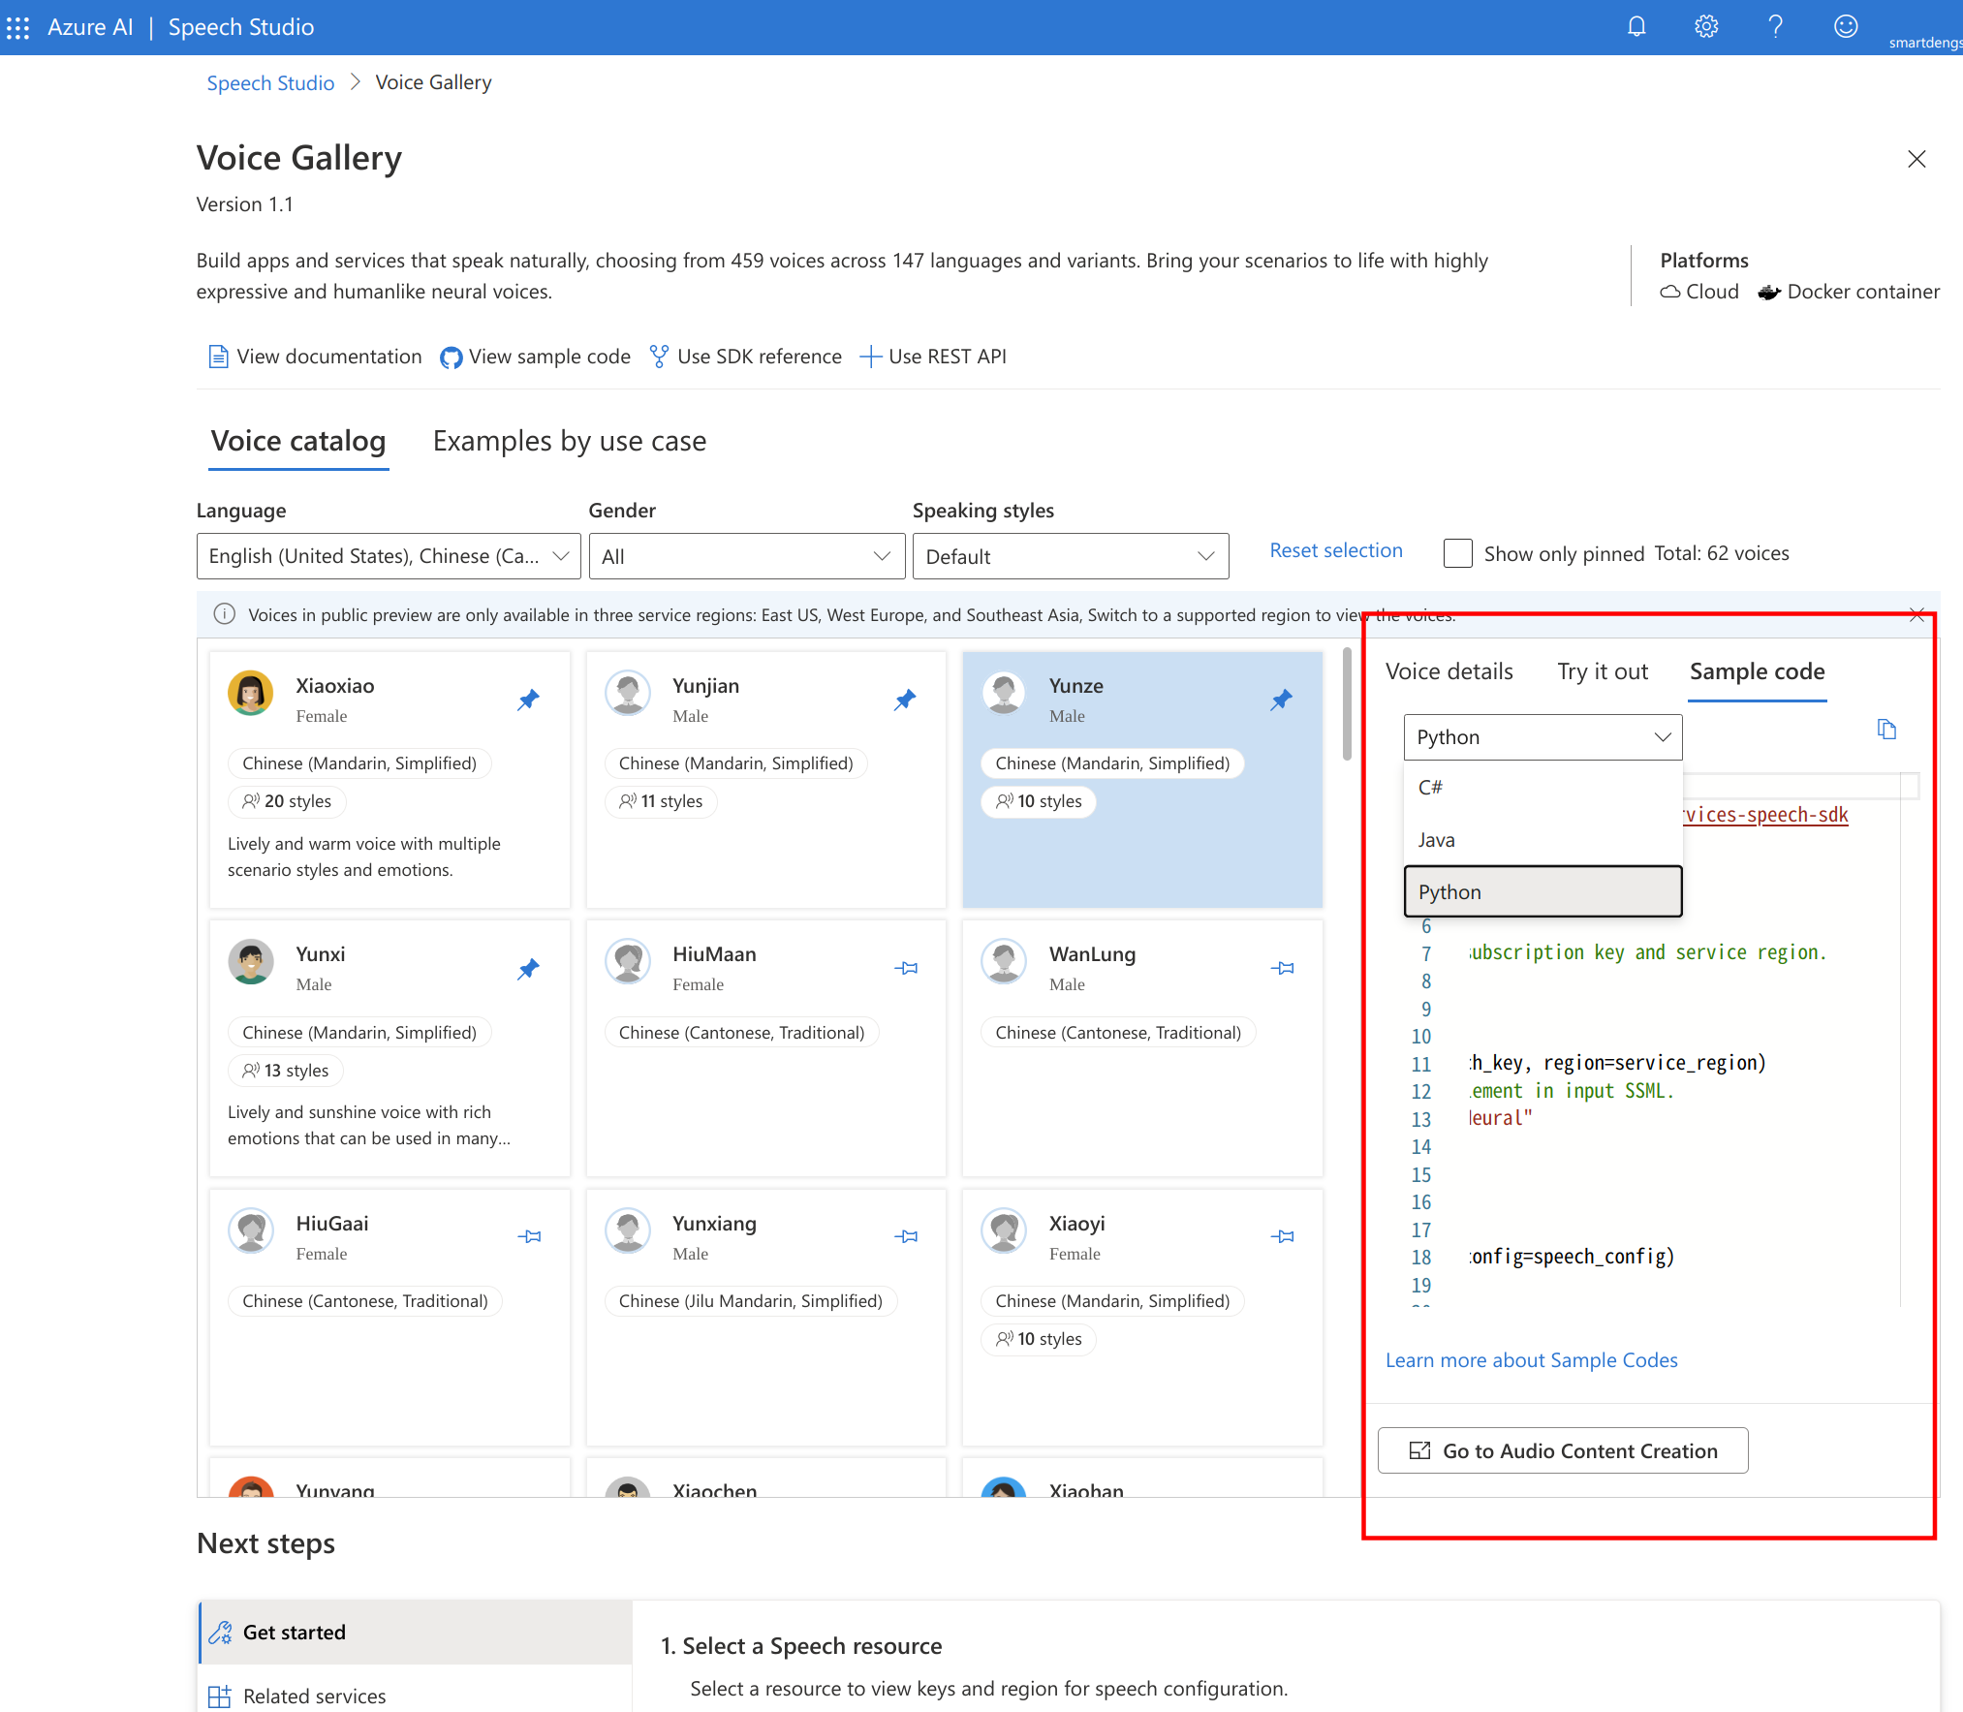Click Use REST API link
This screenshot has height=1712, width=1963.
933,357
